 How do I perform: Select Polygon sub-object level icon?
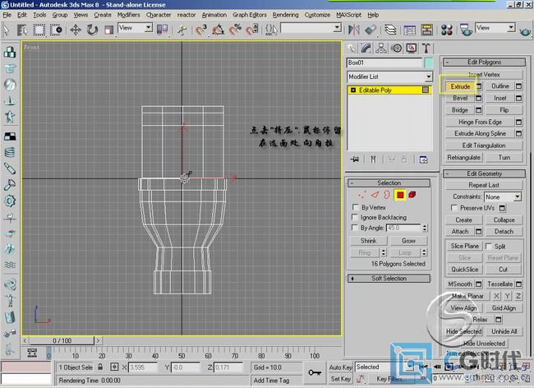coord(400,195)
